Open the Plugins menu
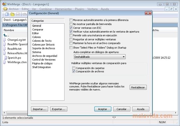Screen dimensions: 180x126 [79, 9]
